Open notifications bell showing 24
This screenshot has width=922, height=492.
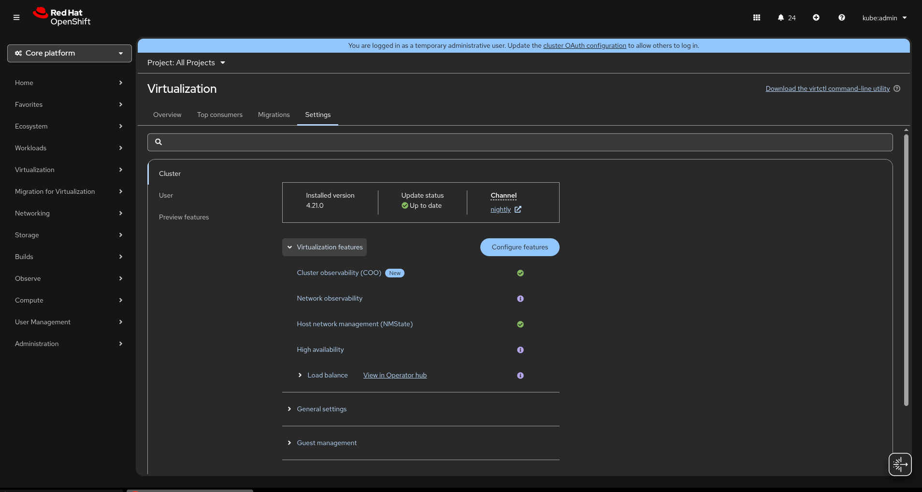point(787,17)
